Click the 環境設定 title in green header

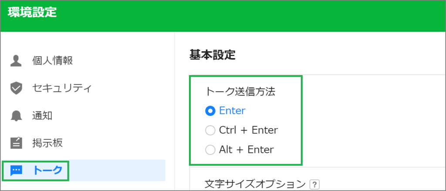click(32, 13)
